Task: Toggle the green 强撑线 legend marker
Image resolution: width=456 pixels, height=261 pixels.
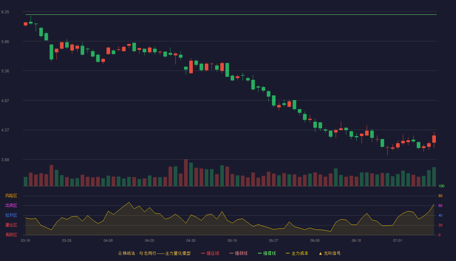Action: 260,253
